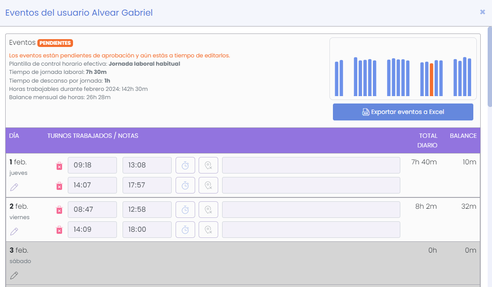Viewport: 492px width, 287px height.
Task: Open the stopwatch tool for the 09:18 shift
Action: [x=185, y=165]
